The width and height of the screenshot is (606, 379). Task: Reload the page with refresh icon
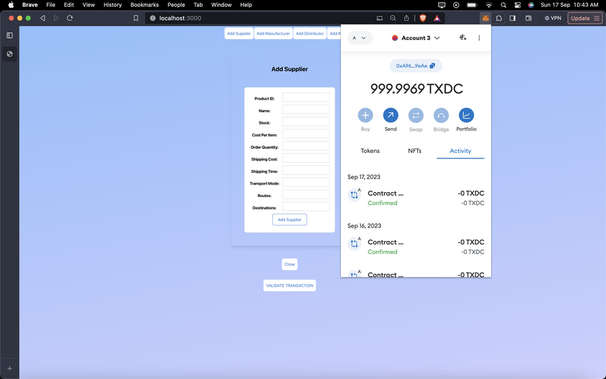point(70,18)
